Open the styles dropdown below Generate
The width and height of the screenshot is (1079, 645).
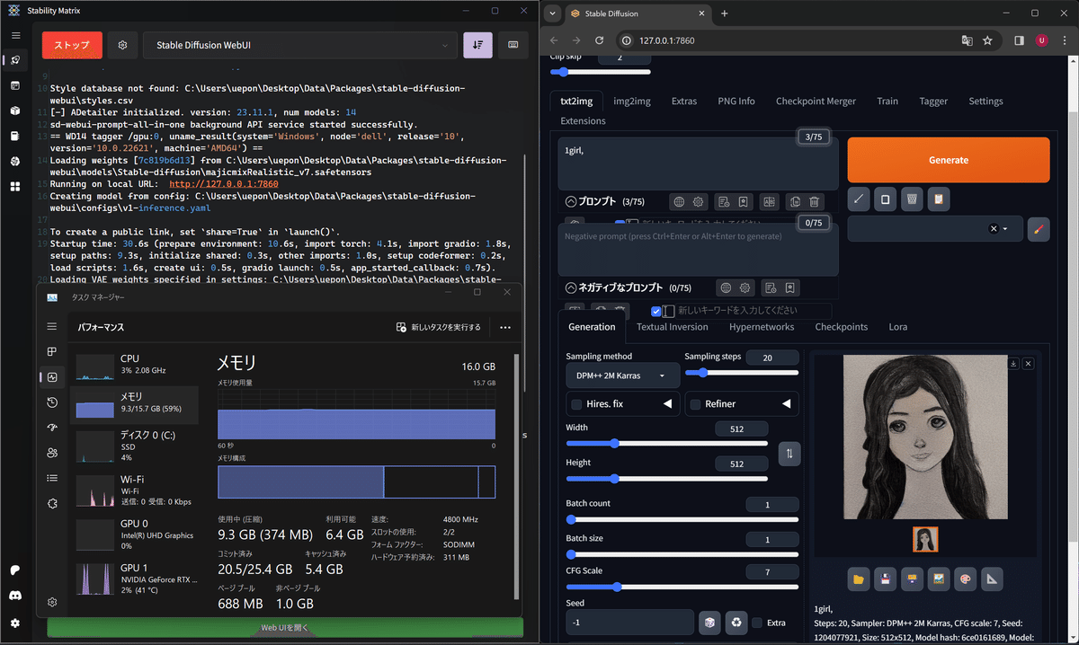(935, 229)
